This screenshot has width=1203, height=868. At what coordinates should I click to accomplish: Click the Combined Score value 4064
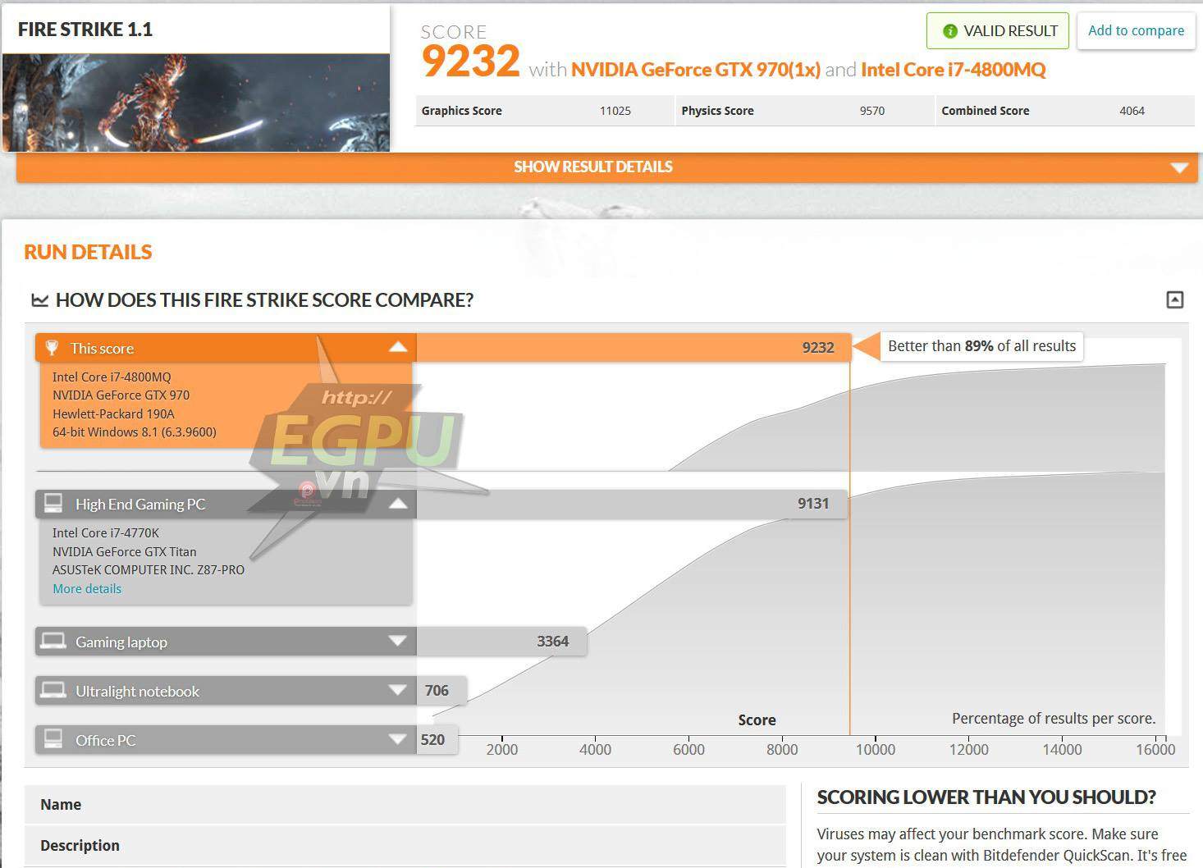[1132, 111]
